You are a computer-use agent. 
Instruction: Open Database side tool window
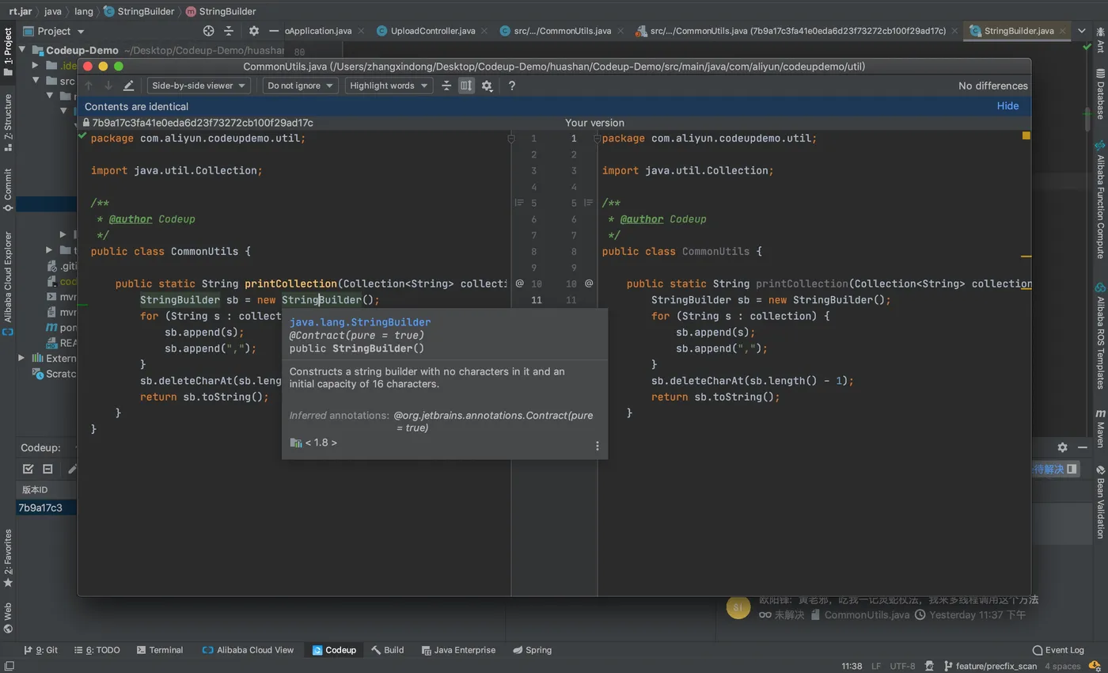click(x=1100, y=93)
